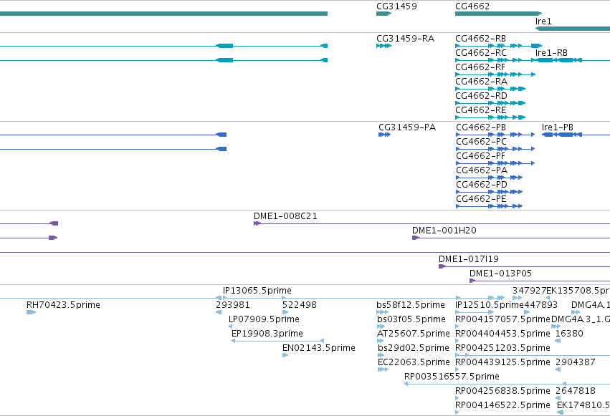The width and height of the screenshot is (610, 416).
Task: Select EST RP004251203.5prime
Action: 502,349
